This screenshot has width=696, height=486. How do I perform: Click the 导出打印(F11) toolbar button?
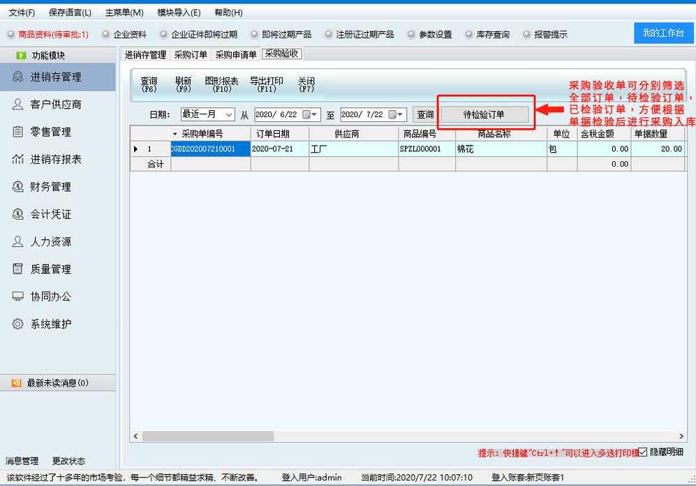(267, 84)
